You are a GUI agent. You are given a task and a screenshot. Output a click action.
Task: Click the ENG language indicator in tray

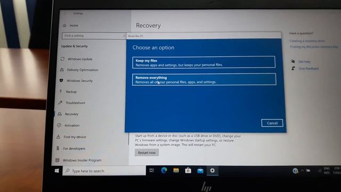point(327,169)
